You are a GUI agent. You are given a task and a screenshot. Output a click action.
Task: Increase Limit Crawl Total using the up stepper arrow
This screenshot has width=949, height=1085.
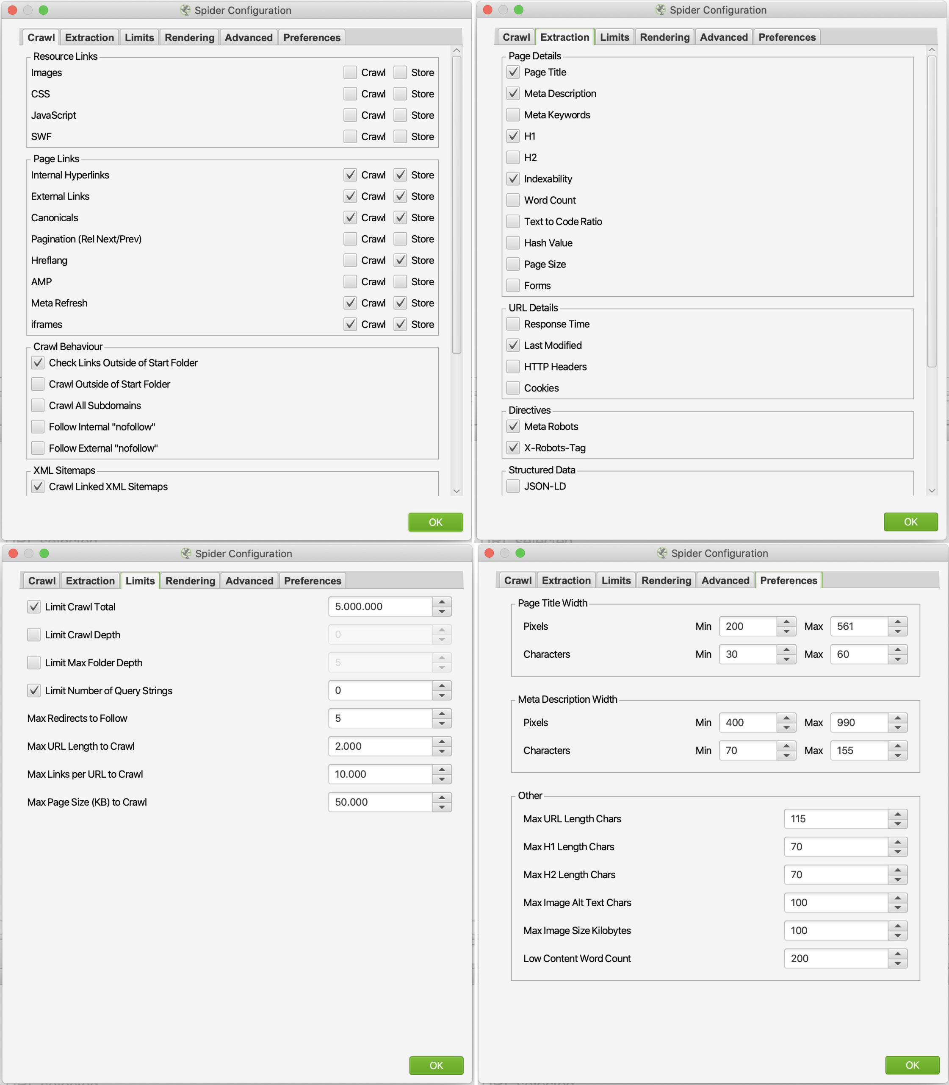point(442,601)
